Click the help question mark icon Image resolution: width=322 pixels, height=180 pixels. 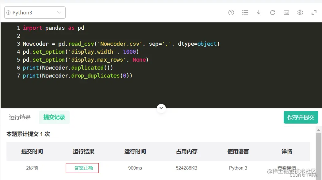pyautogui.click(x=231, y=13)
